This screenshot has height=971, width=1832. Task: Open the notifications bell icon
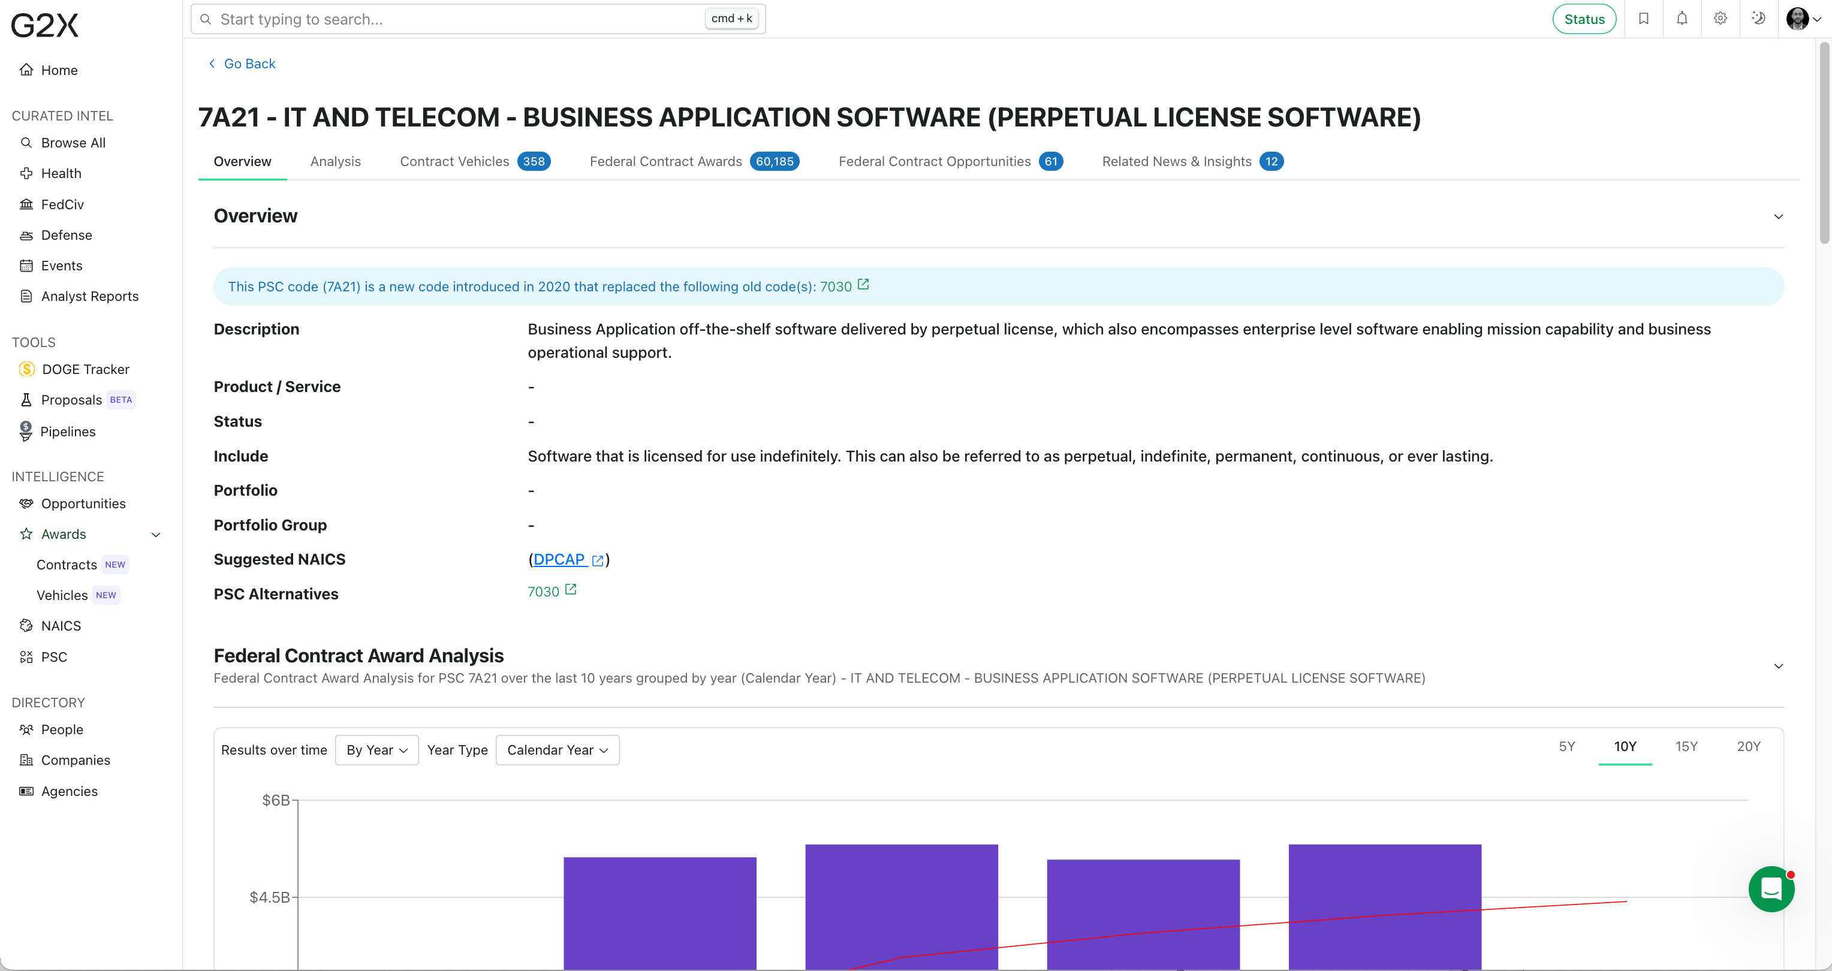(1682, 19)
